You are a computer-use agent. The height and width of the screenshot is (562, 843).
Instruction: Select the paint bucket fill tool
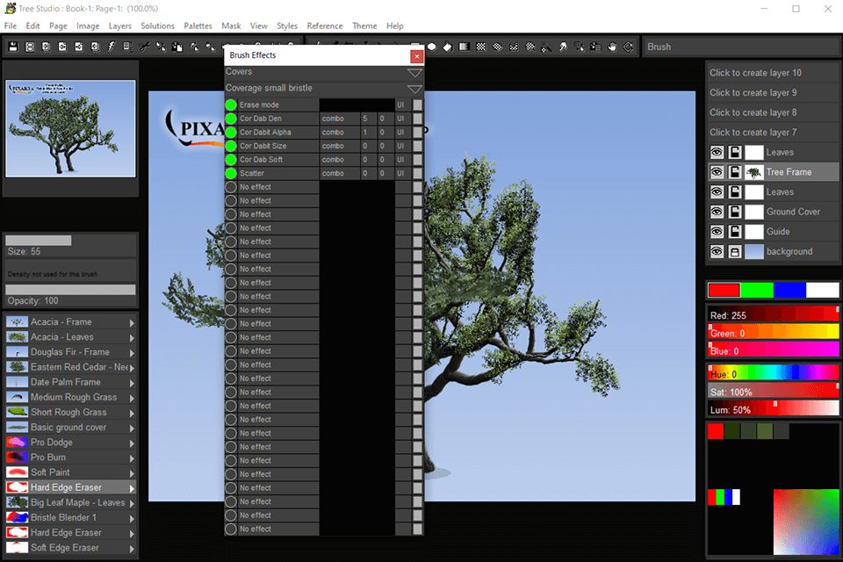[x=447, y=47]
